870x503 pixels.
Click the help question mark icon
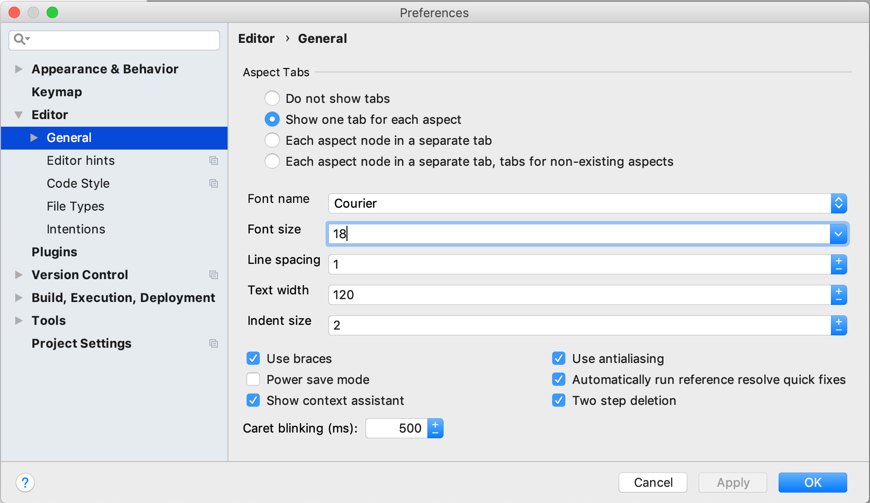25,483
